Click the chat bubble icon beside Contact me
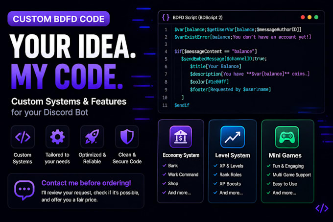Screen dimensions: 333x222 pyautogui.click(x=24, y=190)
